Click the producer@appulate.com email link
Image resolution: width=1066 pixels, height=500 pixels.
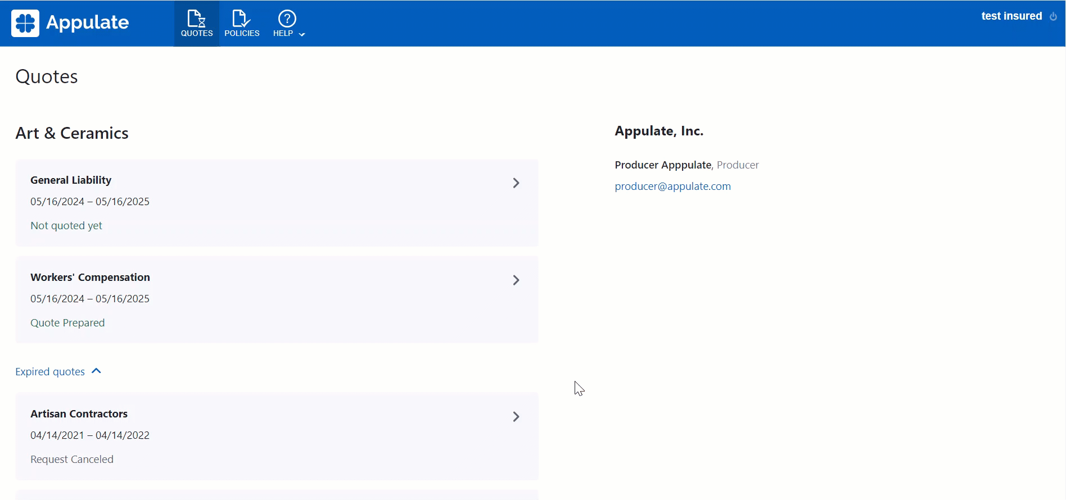point(672,187)
